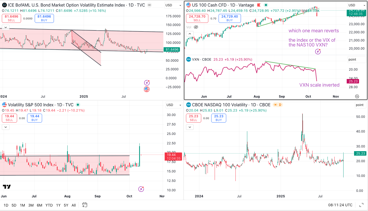Open USD currency dropdown on US 100 chart
Viewport: 368px width, 211px height.
357,5
